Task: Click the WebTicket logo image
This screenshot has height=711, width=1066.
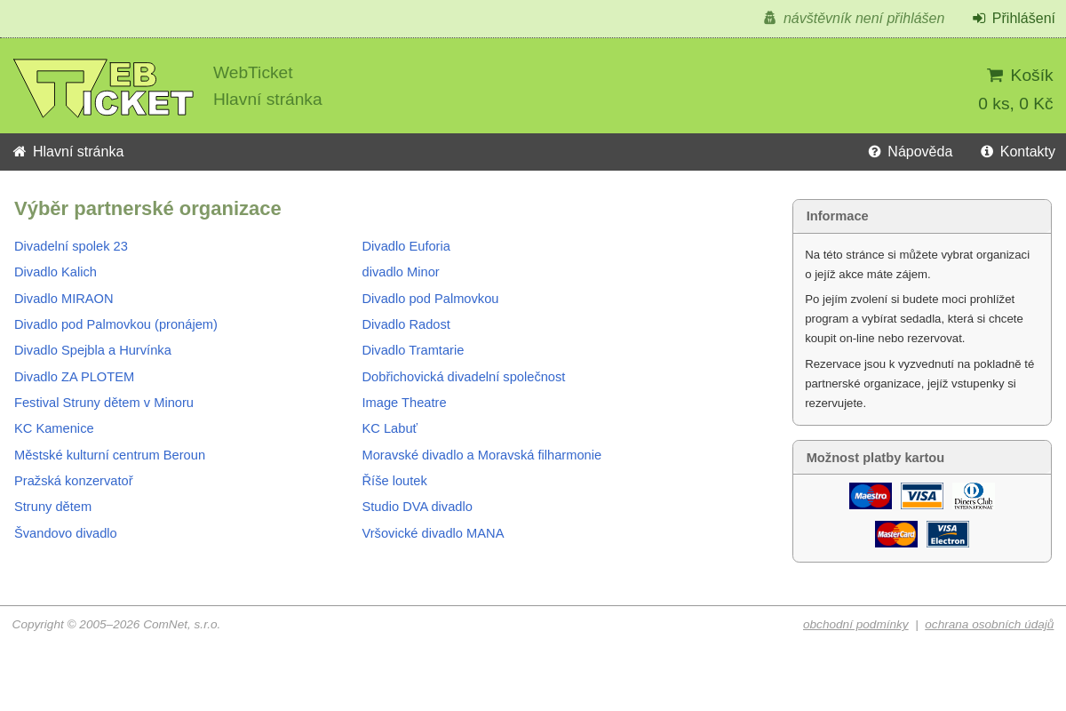Action: coord(104,88)
